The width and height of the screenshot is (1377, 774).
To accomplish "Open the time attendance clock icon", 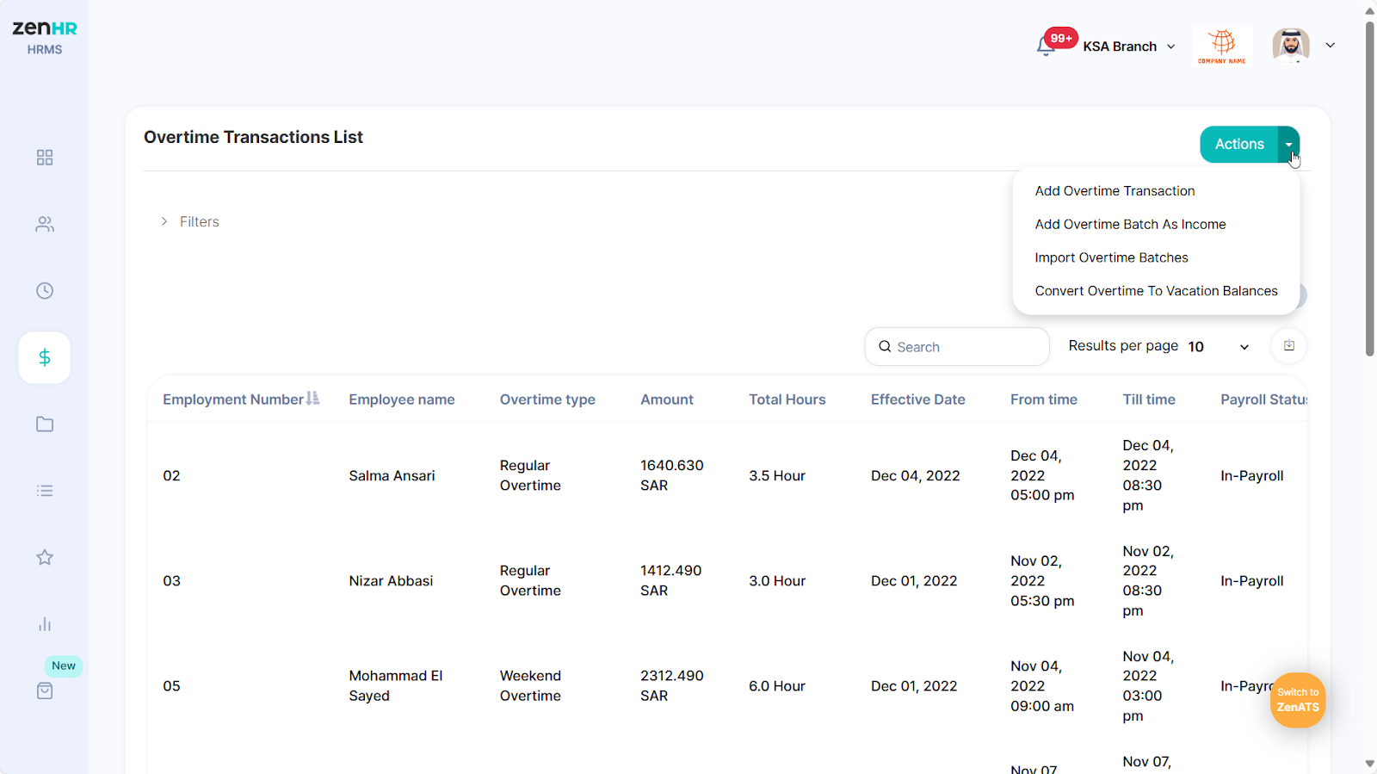I will tap(45, 291).
